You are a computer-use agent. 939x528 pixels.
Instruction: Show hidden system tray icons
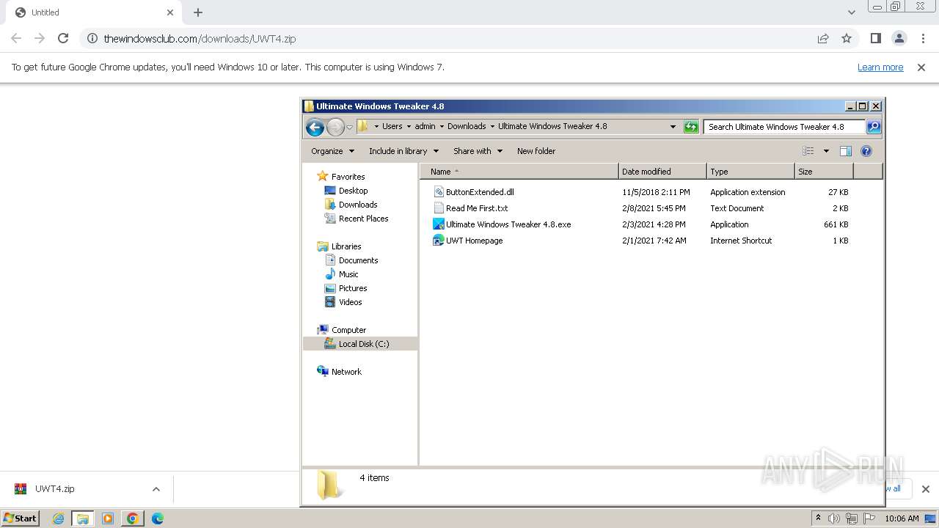coord(818,518)
